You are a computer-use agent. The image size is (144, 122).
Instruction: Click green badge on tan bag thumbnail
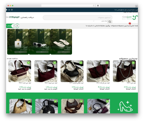pyautogui.click(x=29, y=101)
